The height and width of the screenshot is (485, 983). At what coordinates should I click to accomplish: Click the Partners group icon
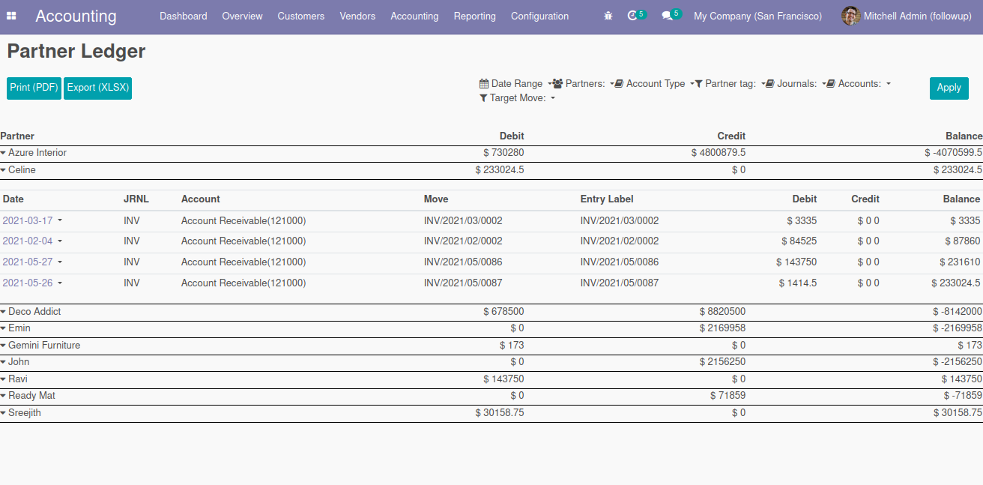(558, 84)
